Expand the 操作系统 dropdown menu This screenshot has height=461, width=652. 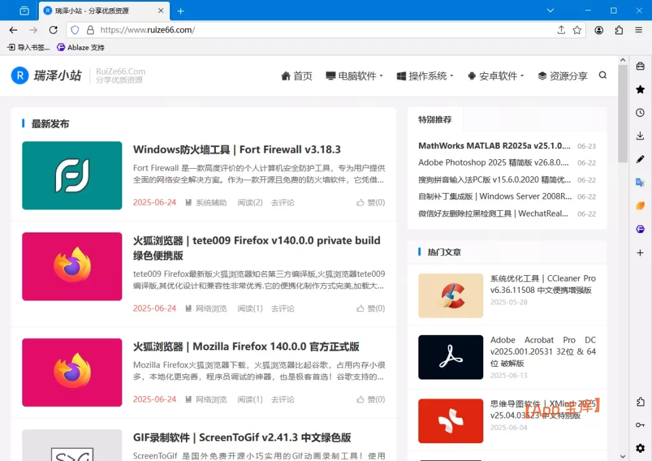[x=425, y=75]
